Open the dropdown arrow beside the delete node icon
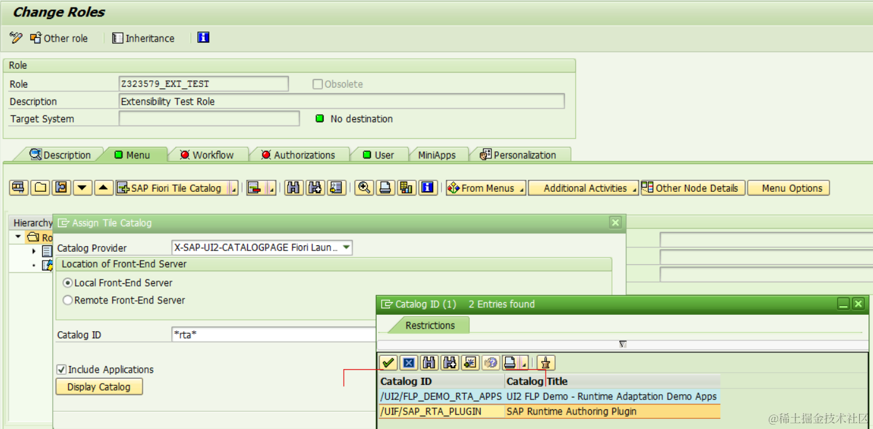The width and height of the screenshot is (873, 429). pyautogui.click(x=271, y=188)
